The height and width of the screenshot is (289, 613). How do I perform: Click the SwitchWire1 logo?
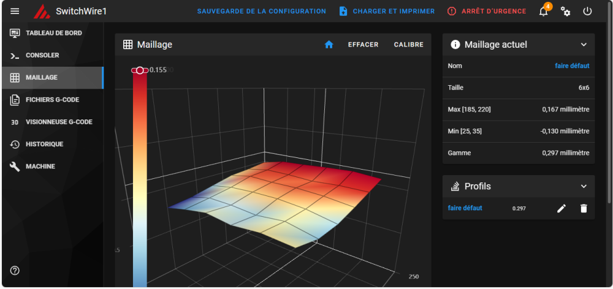(x=42, y=11)
